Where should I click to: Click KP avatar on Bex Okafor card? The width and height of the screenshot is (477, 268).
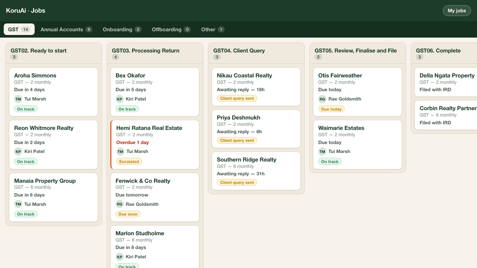coord(120,99)
